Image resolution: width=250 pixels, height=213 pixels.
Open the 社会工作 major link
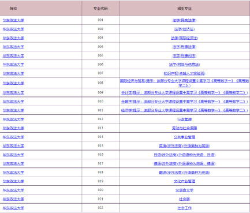(x=184, y=208)
